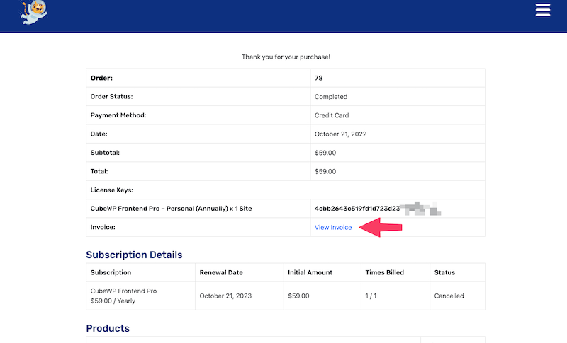
Task: Select the 'Thank you for your purchase!' text
Action: tap(286, 57)
